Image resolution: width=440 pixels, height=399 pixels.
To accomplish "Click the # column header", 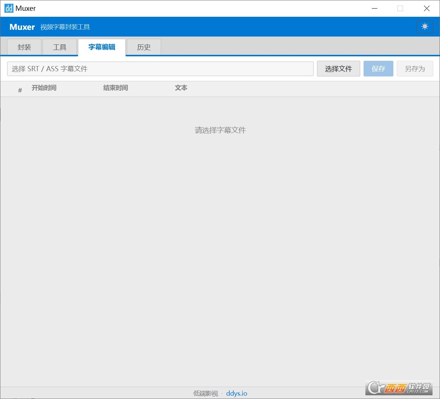I will tap(20, 90).
